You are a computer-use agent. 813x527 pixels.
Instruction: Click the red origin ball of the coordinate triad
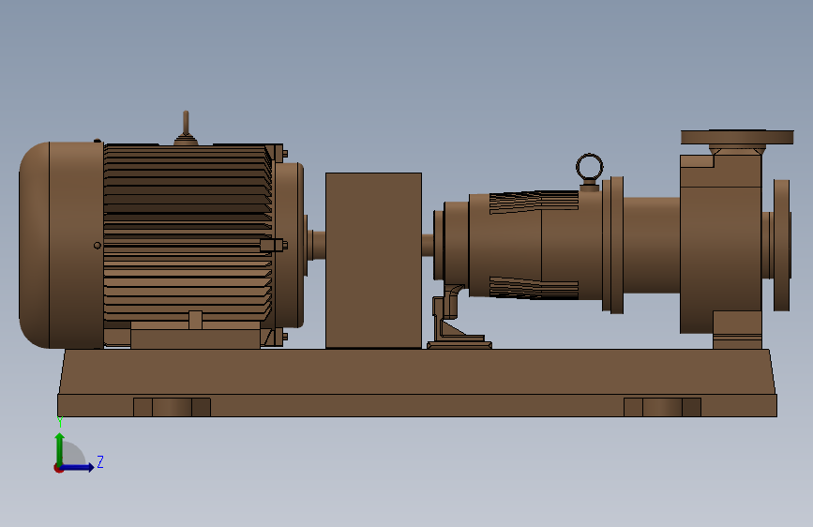58,468
